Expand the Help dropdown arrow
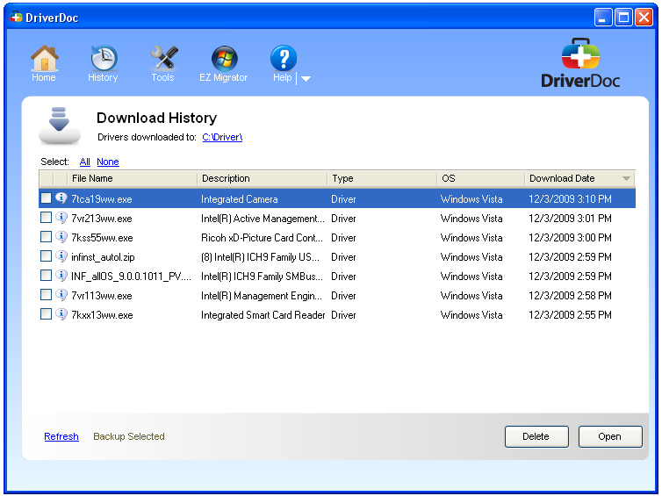The width and height of the screenshot is (662, 496). click(306, 78)
